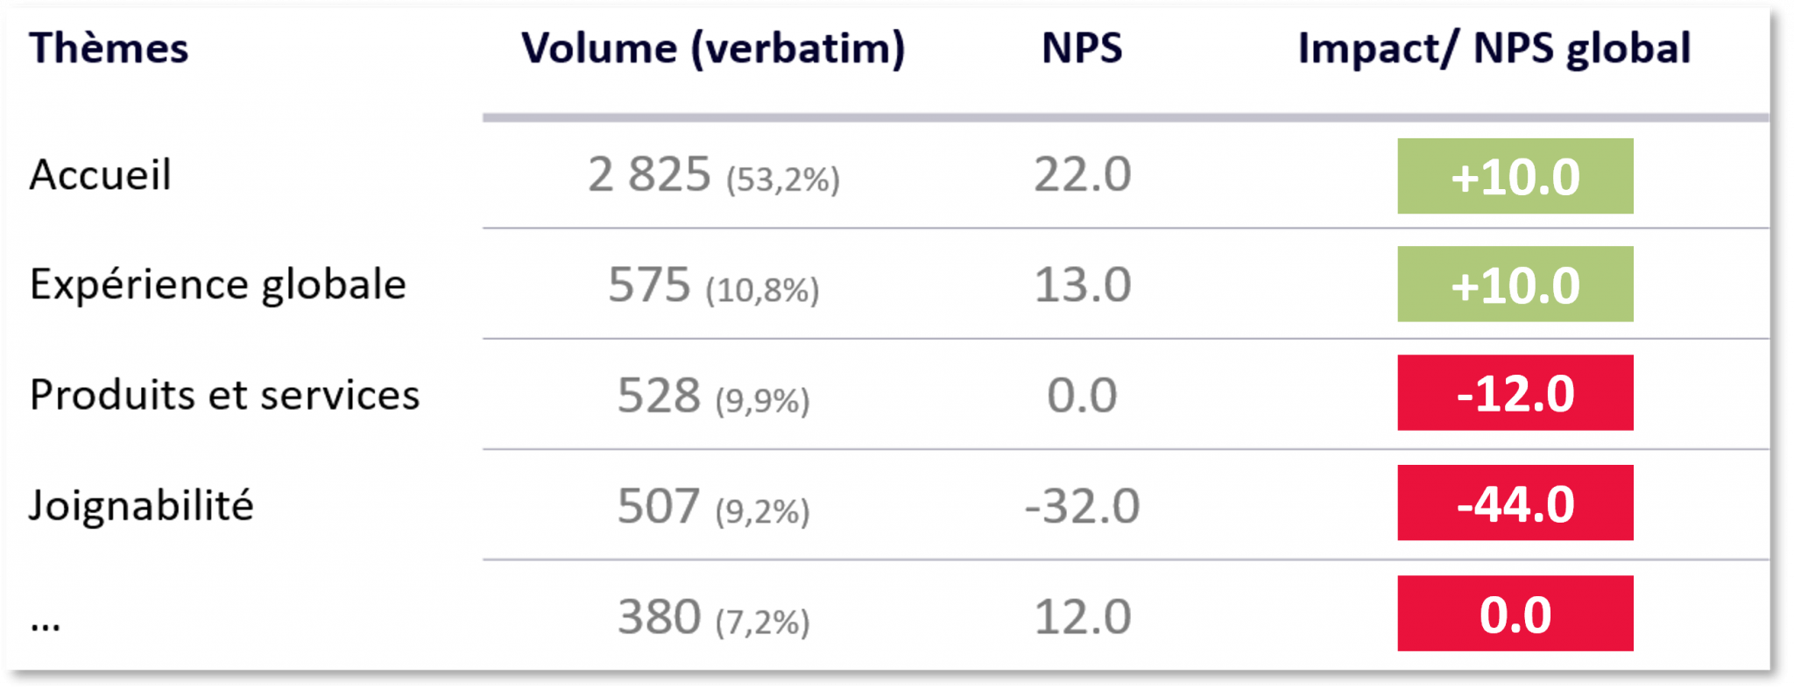
Task: Click the -32.0 NPS value
Action: [x=1082, y=506]
